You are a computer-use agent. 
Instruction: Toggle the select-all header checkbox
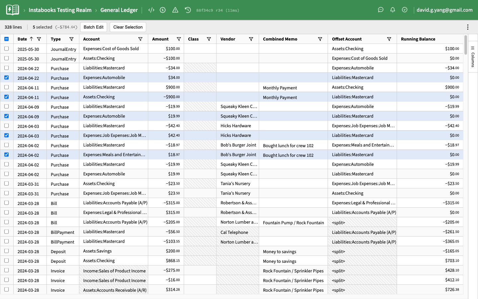[7, 39]
